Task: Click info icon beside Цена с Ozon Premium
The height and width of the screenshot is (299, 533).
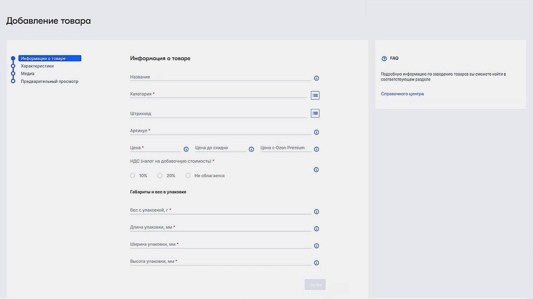Action: point(316,149)
